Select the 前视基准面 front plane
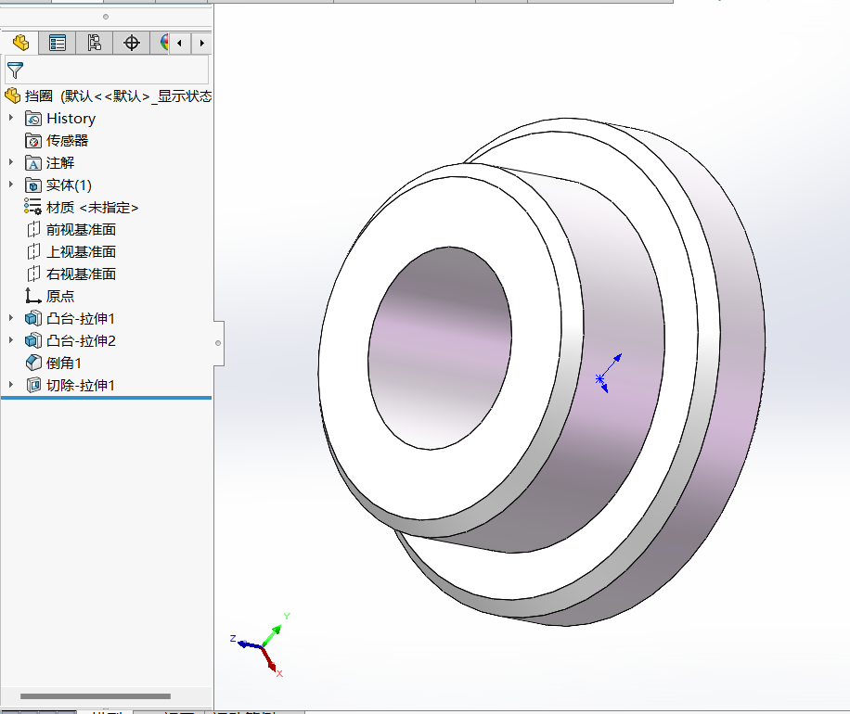The image size is (850, 714). [81, 230]
